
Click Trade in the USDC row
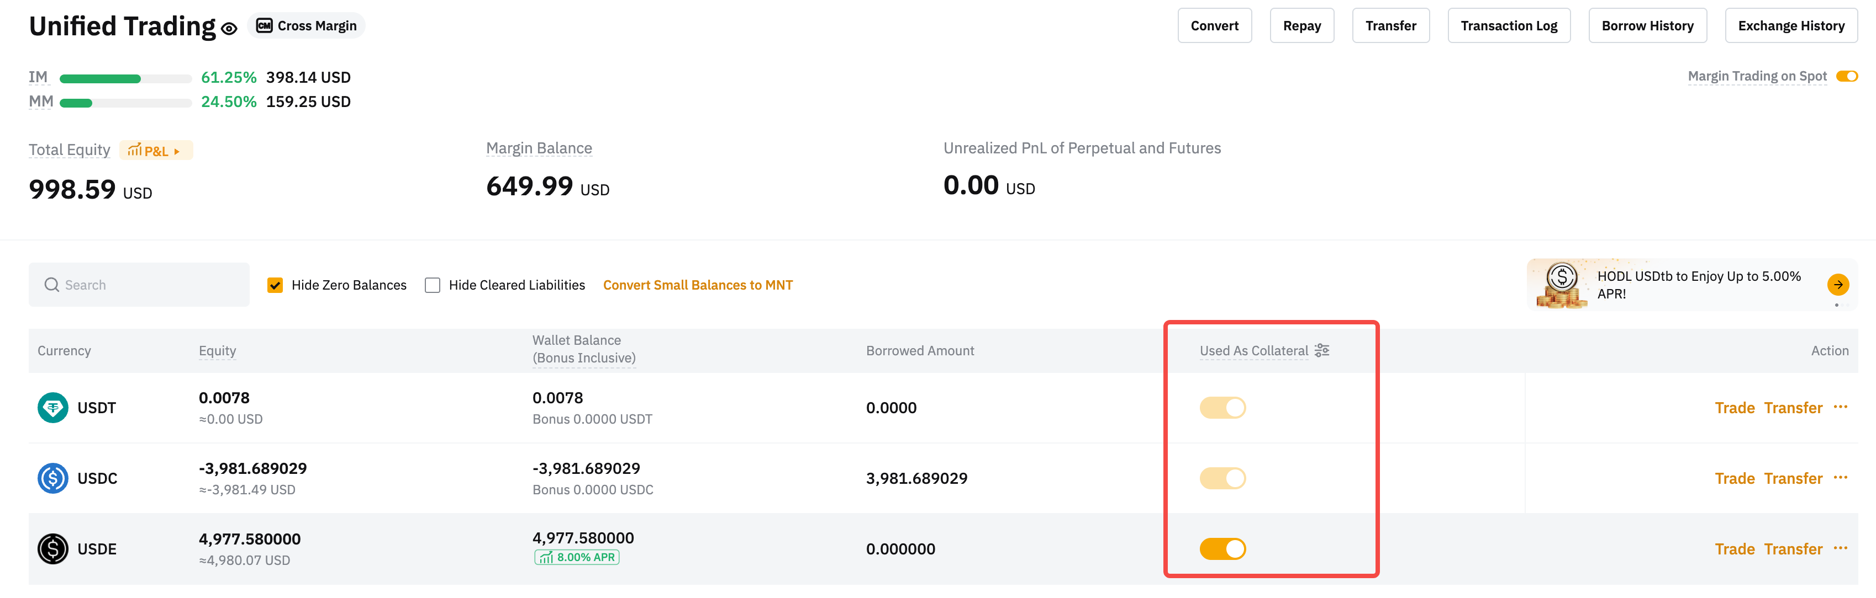1735,479
